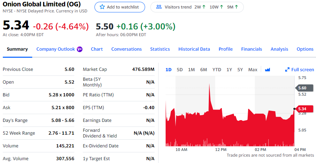Screen dimensions: 316x163
Task: Select the 5D chart range
Action: tap(180, 70)
